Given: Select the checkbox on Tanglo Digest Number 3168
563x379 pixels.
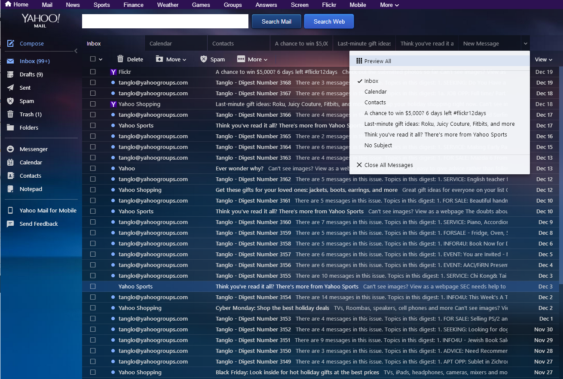Looking at the screenshot, I should (93, 82).
